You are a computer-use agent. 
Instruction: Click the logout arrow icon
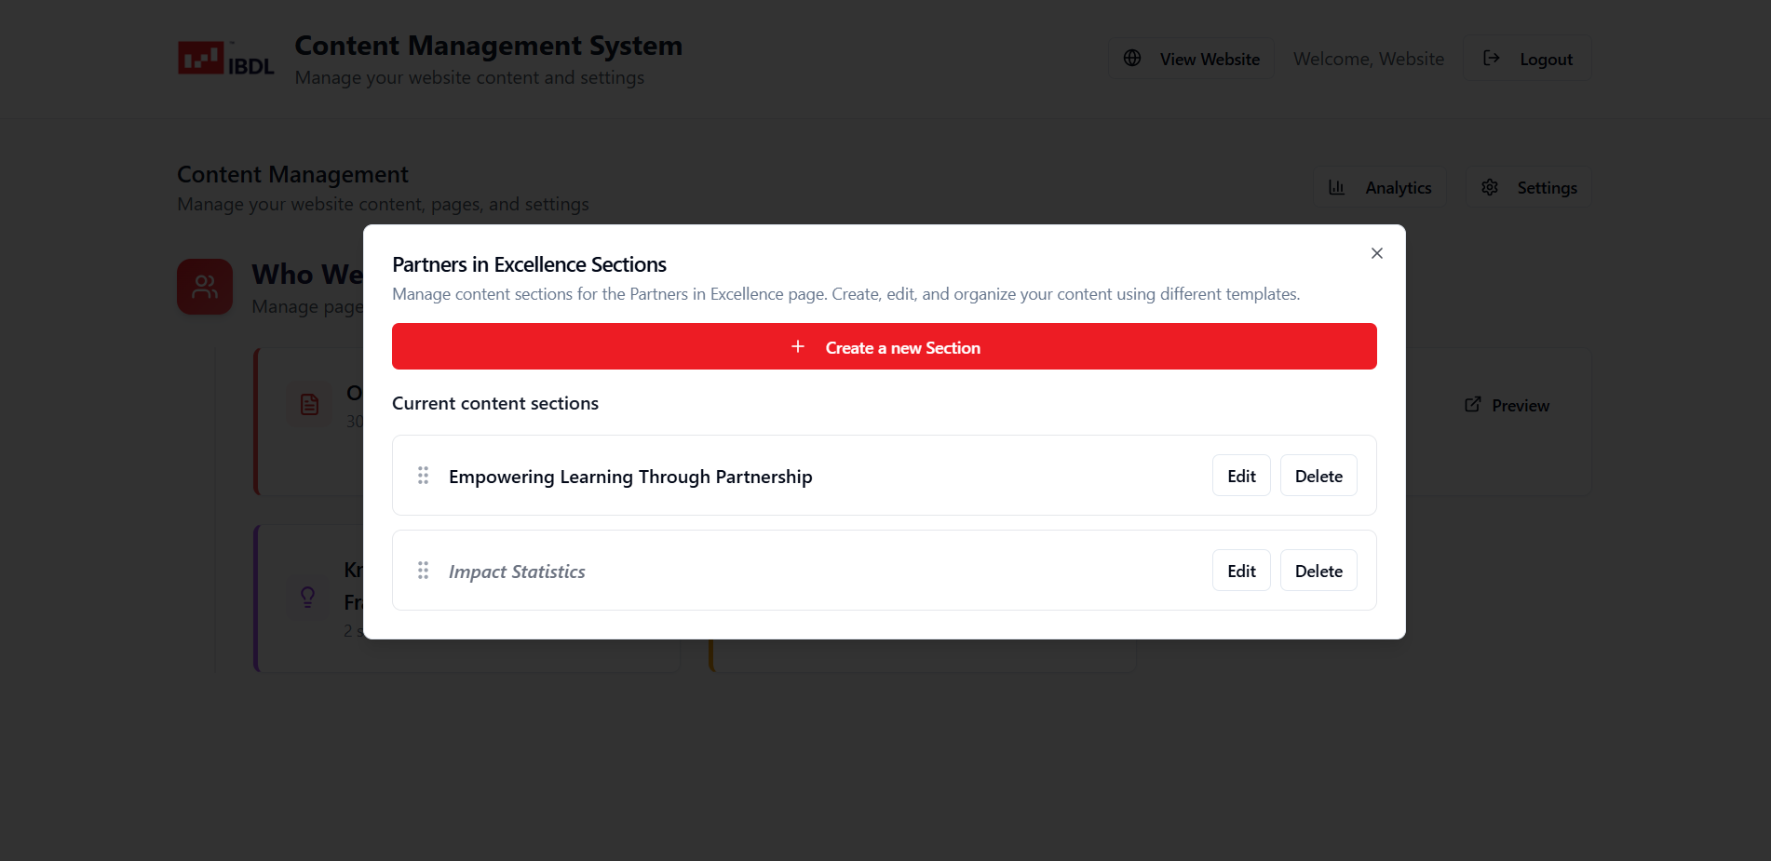[x=1491, y=59]
